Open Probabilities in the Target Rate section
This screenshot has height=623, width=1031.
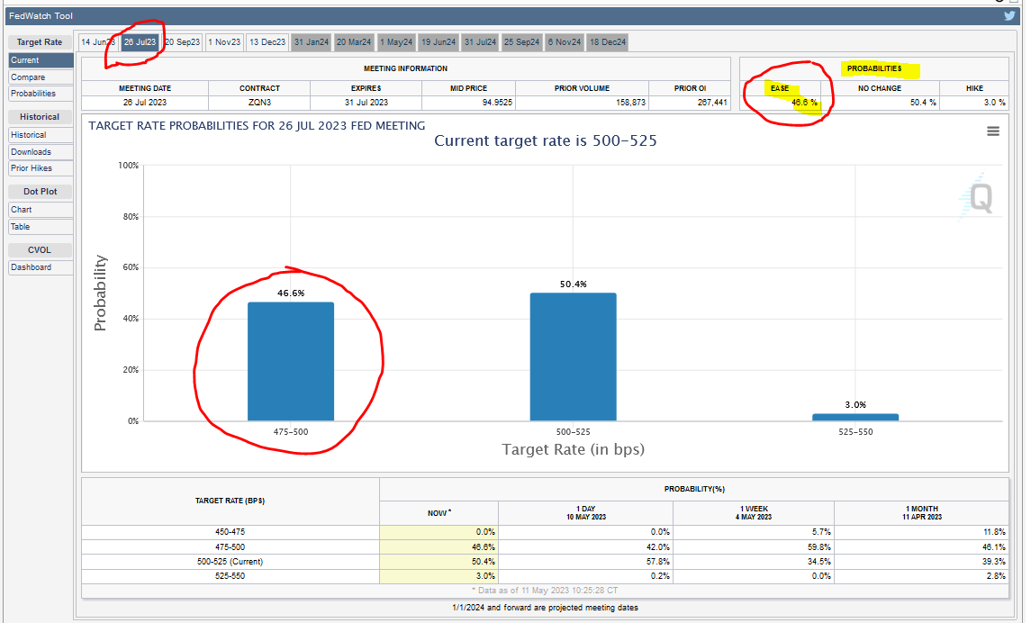(x=41, y=94)
